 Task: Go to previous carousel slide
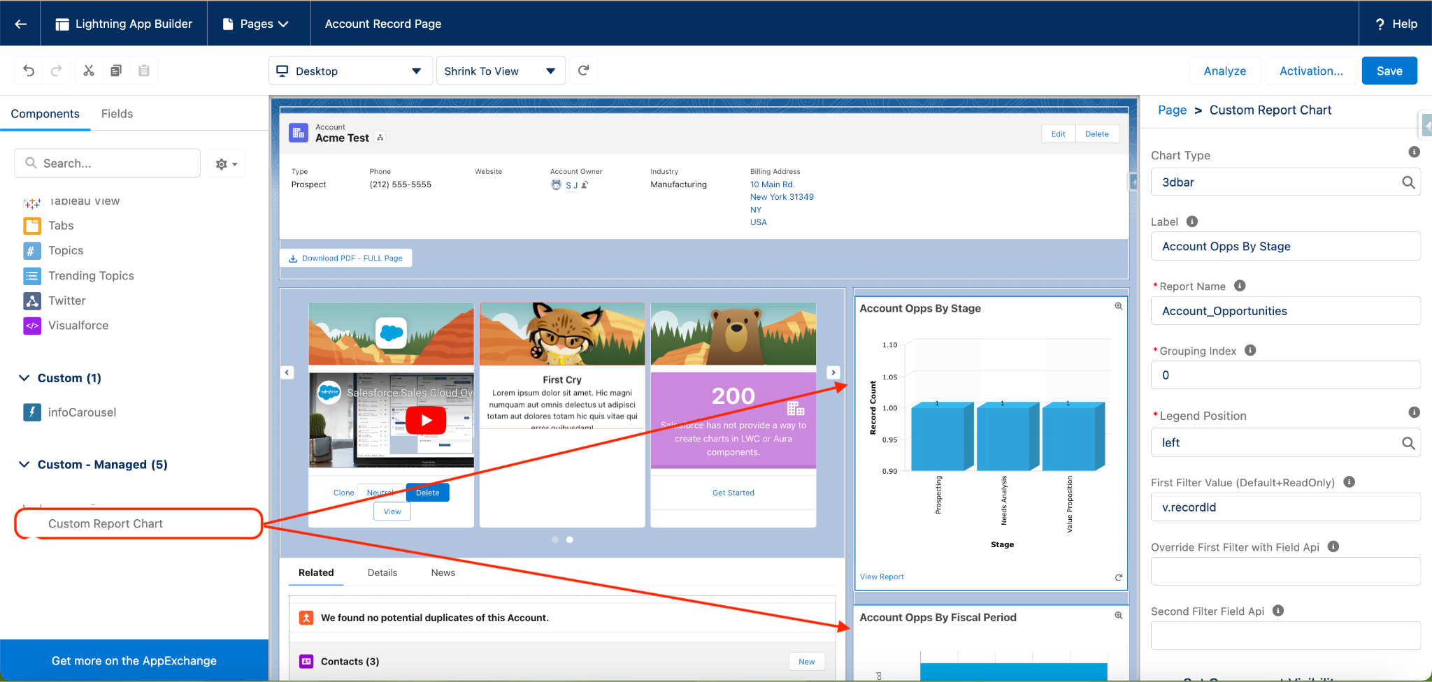pos(287,372)
